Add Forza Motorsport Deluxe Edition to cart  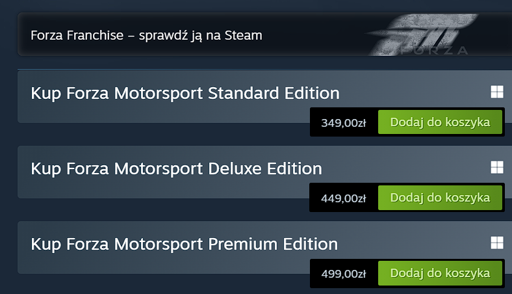(x=440, y=198)
